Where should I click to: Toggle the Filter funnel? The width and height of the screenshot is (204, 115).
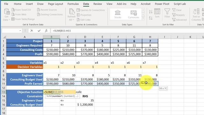click(167, 13)
